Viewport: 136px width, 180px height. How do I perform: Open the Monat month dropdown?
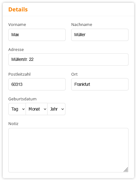[x=37, y=109]
